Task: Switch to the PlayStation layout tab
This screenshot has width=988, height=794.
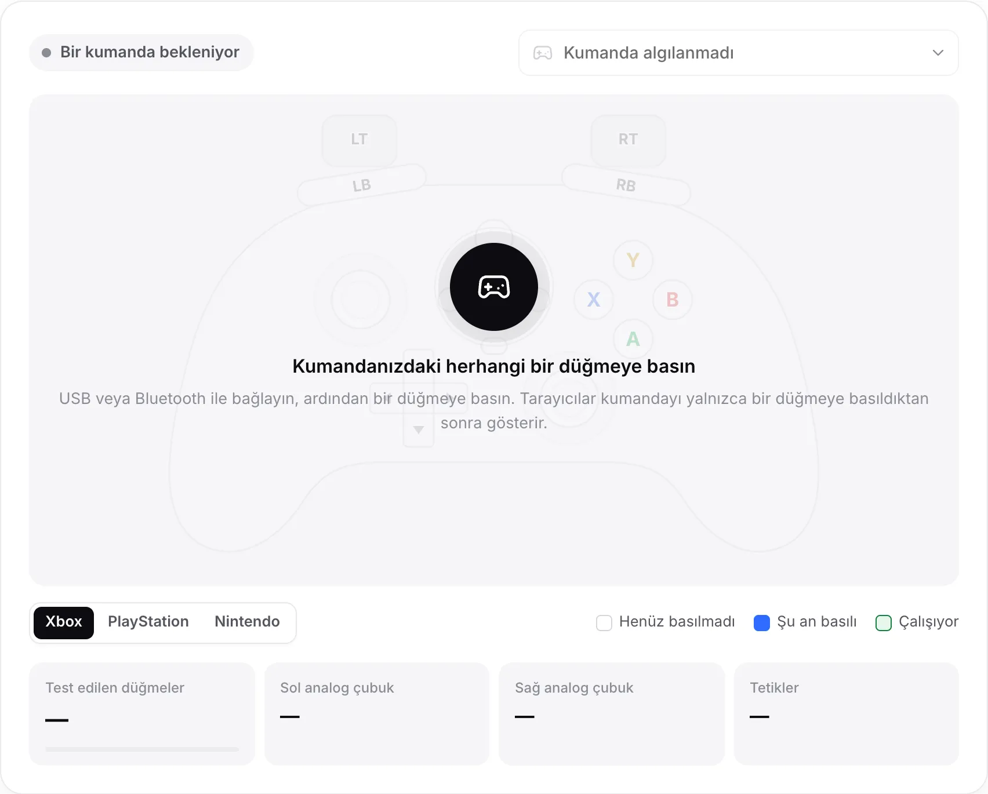Action: click(x=148, y=622)
